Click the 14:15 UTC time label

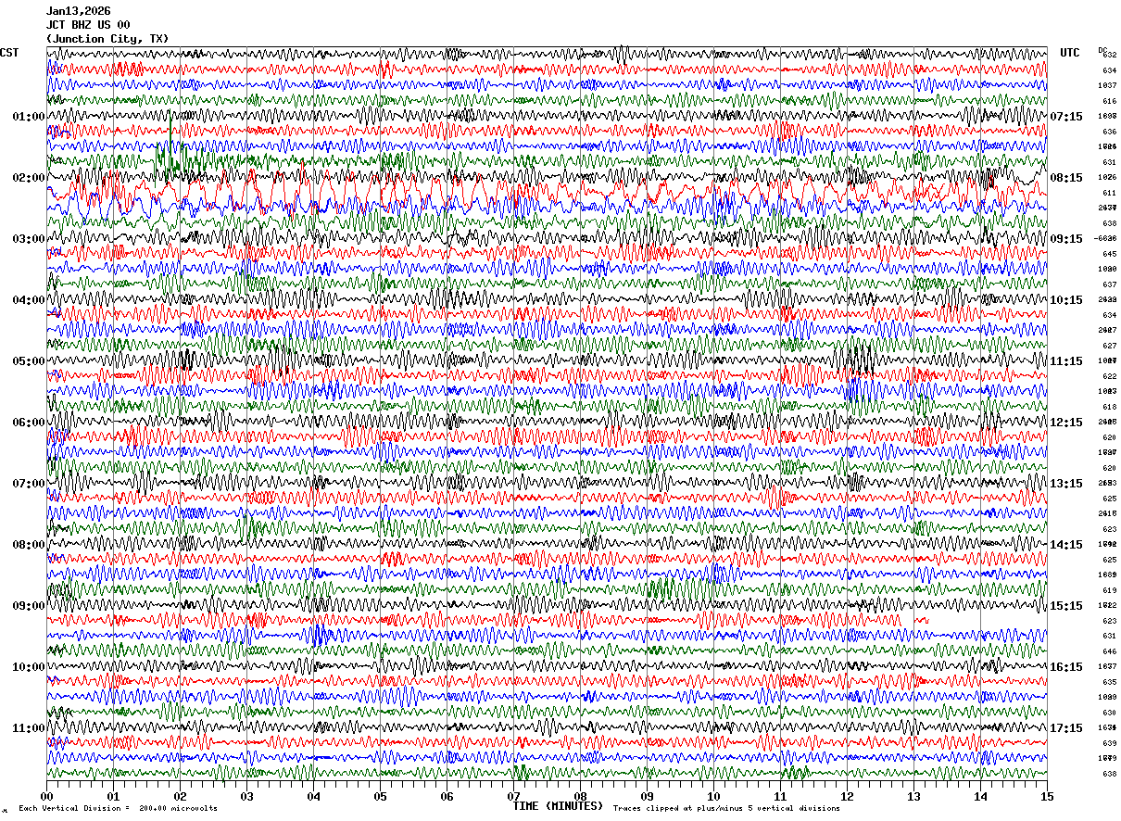1066,545
